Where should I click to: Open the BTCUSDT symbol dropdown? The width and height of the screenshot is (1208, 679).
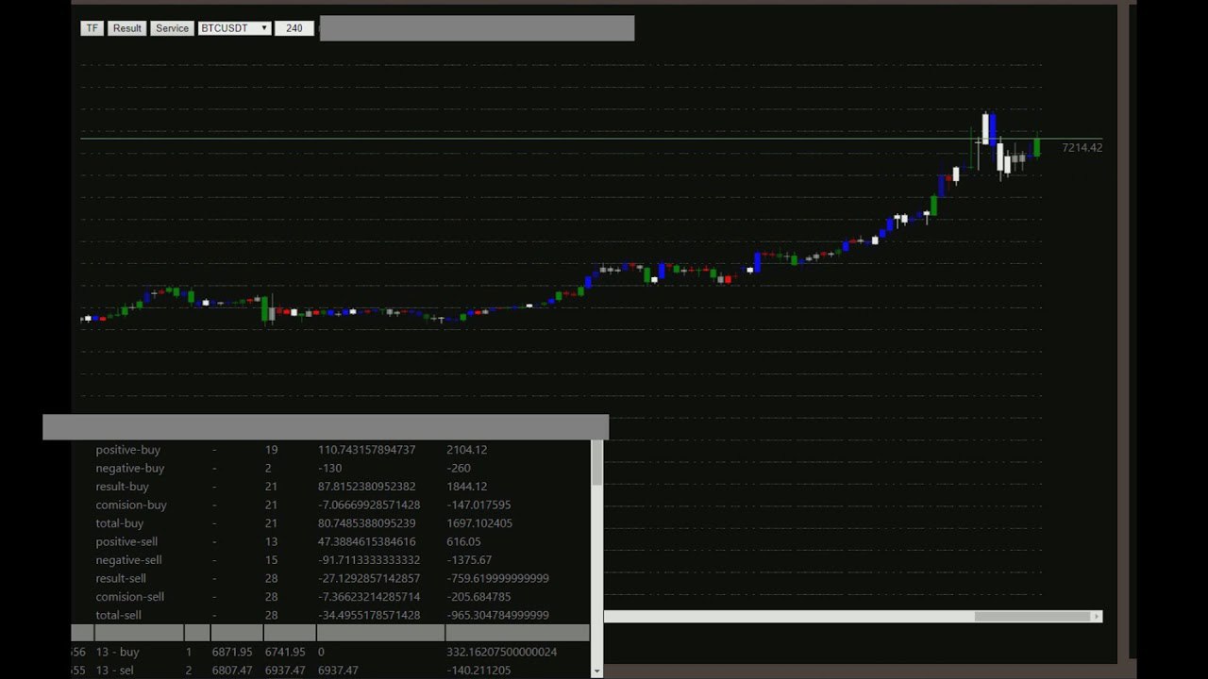tap(235, 28)
